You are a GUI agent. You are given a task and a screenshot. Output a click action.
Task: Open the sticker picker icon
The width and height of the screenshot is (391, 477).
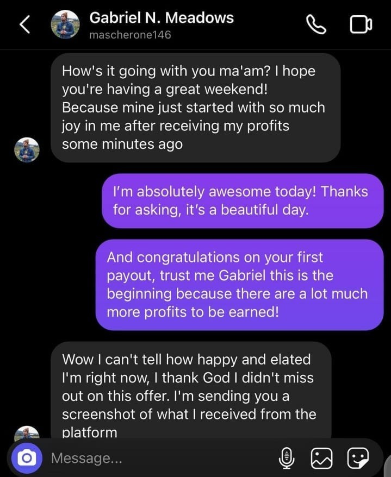click(x=358, y=458)
